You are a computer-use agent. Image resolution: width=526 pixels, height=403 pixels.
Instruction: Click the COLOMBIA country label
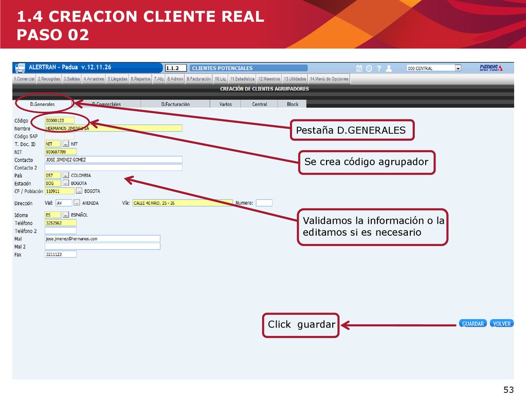coord(81,176)
